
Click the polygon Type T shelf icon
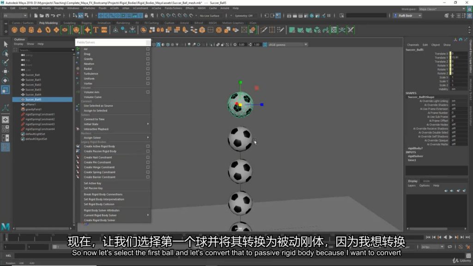(x=96, y=30)
